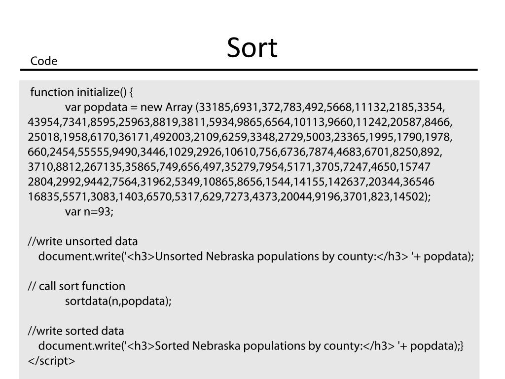Click the "sortdata(n,popdata);" call
This screenshot has height=379, width=505.
tap(118, 301)
